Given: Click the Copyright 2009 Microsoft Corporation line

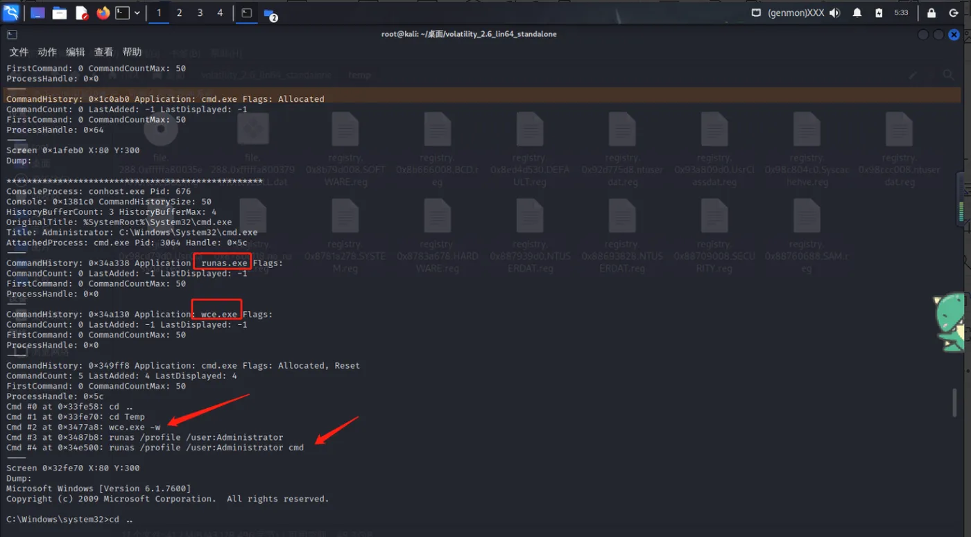Looking at the screenshot, I should [168, 499].
